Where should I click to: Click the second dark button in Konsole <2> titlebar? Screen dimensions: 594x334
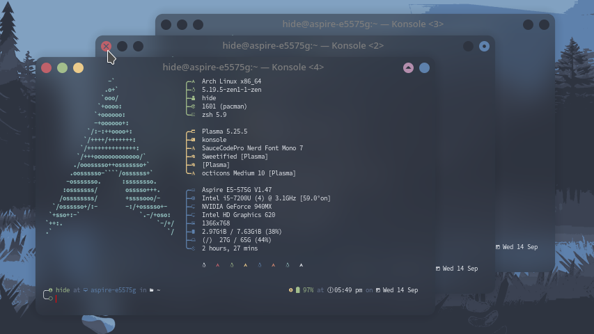[x=122, y=46]
